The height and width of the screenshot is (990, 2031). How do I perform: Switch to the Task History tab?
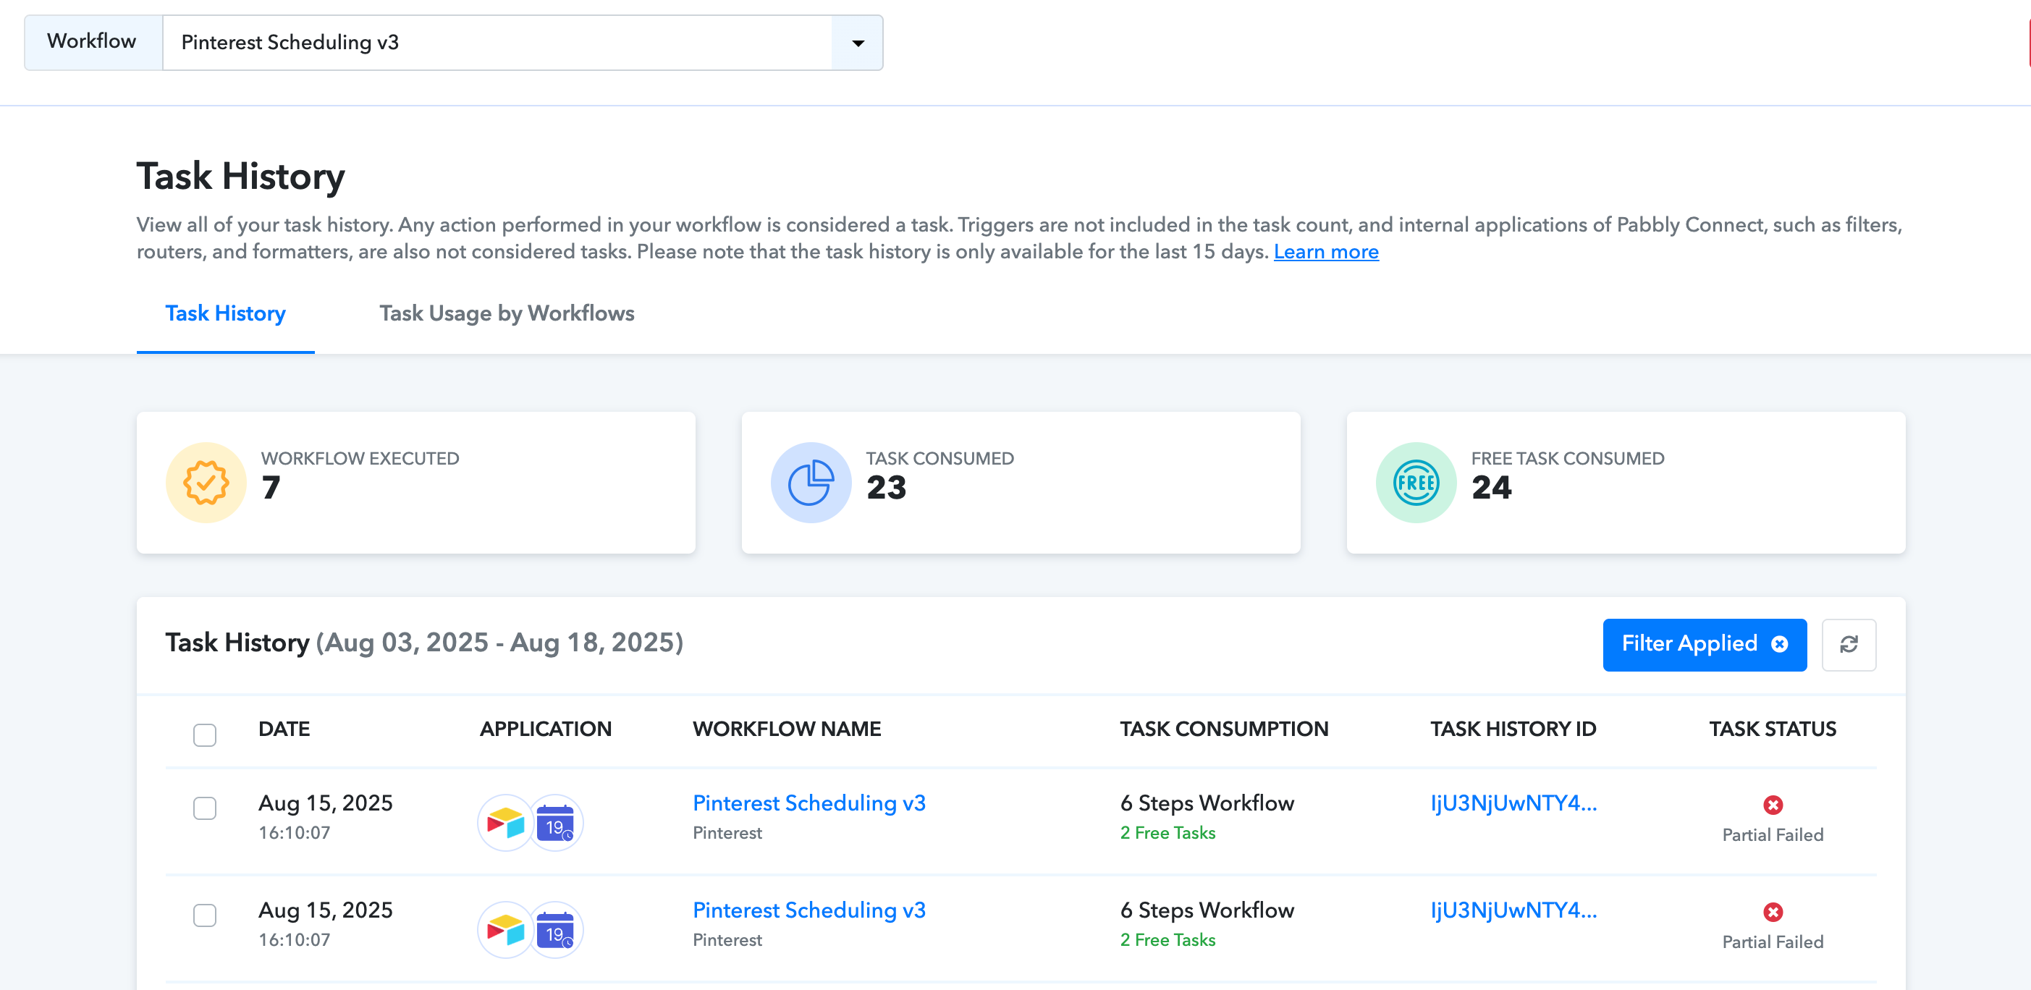click(x=226, y=313)
